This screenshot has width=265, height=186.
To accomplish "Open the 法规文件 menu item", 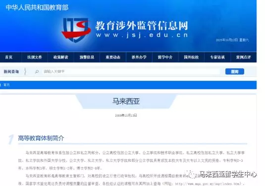I will coord(35,58).
